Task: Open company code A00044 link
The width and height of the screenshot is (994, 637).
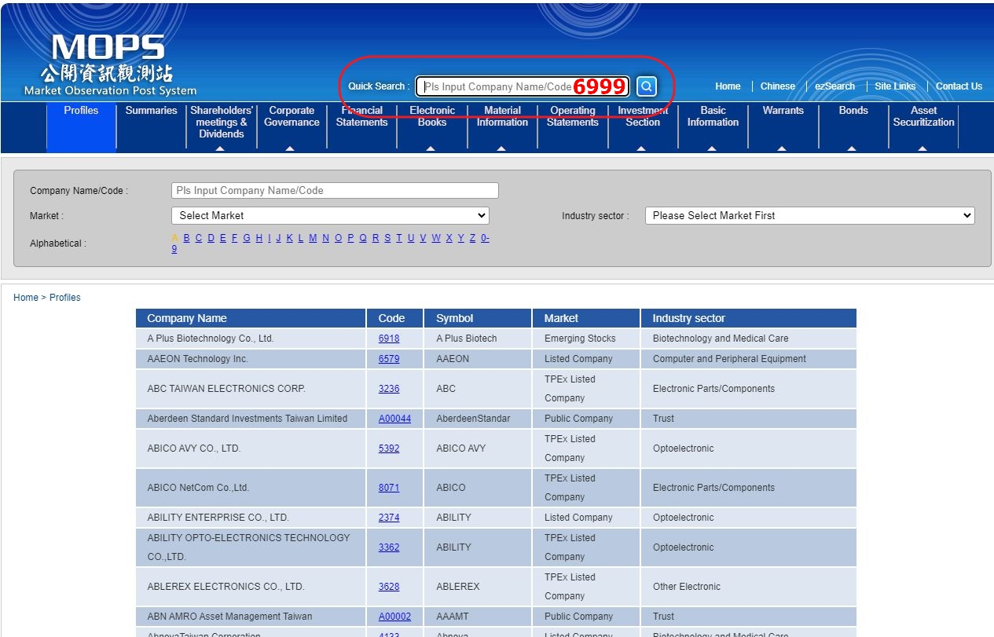Action: pyautogui.click(x=394, y=419)
